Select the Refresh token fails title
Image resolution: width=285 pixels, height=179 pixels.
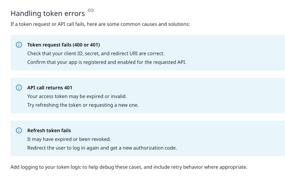pyautogui.click(x=49, y=130)
